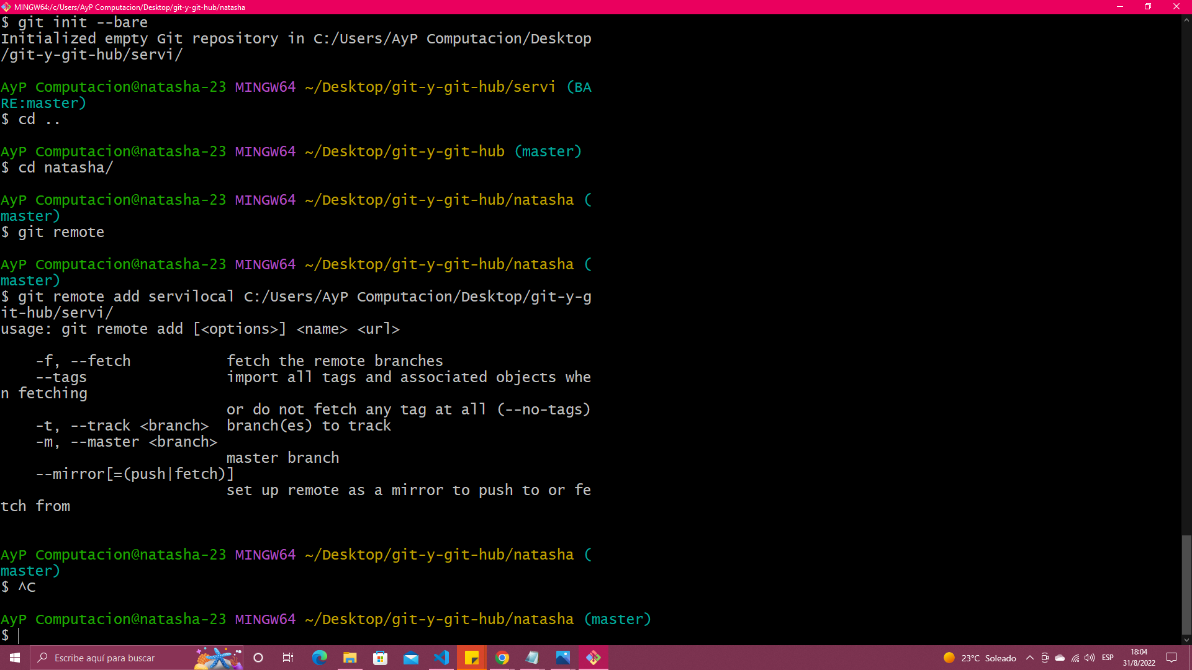The height and width of the screenshot is (670, 1192).
Task: Click 'fetch the remote branches' description text
Action: pyautogui.click(x=335, y=361)
